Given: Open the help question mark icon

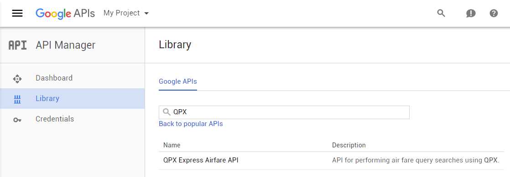Looking at the screenshot, I should (494, 13).
